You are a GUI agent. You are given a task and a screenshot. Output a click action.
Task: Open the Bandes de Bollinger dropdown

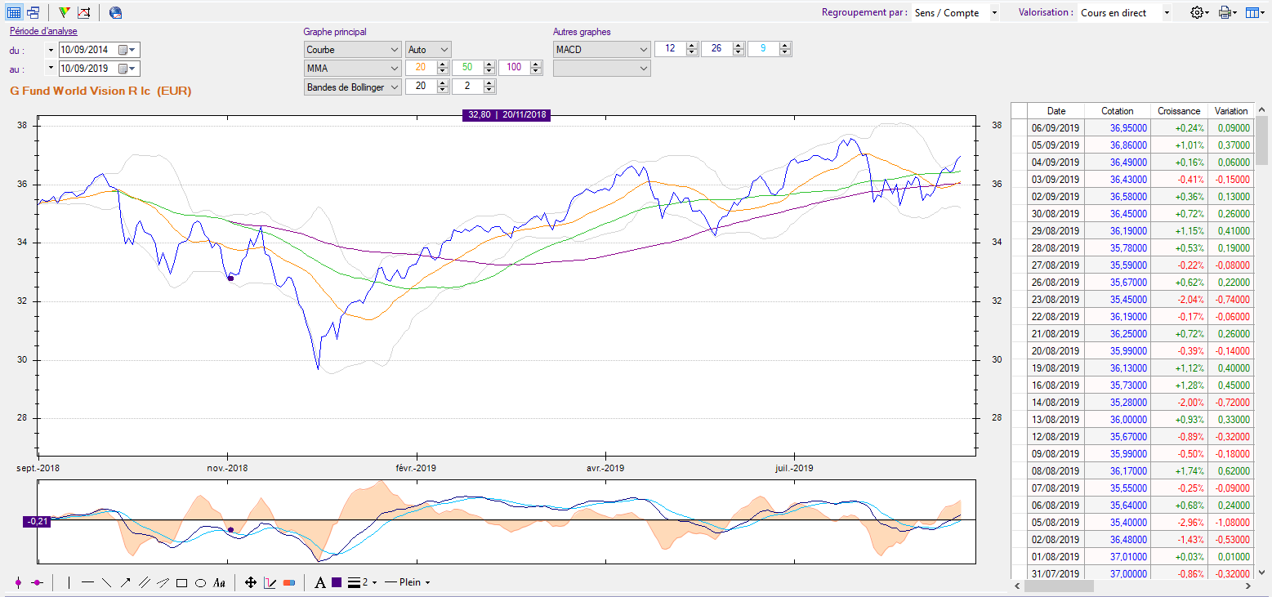(352, 87)
